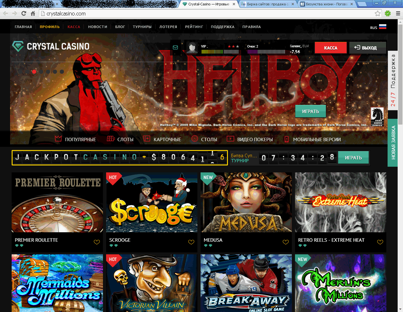This screenshot has width=403, height=312.
Task: Switch to the Биржа сайтов browser tab
Action: pyautogui.click(x=267, y=4)
